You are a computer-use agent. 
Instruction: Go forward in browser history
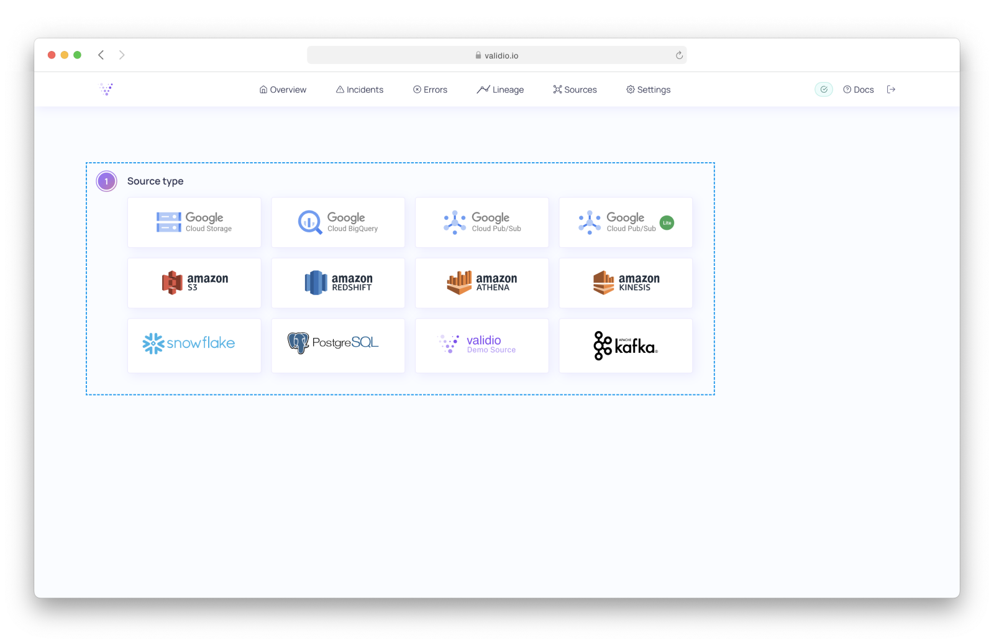122,55
